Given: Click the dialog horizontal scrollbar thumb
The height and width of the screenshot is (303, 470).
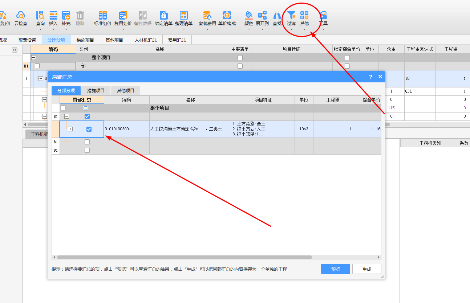Looking at the screenshot, I should 184,257.
